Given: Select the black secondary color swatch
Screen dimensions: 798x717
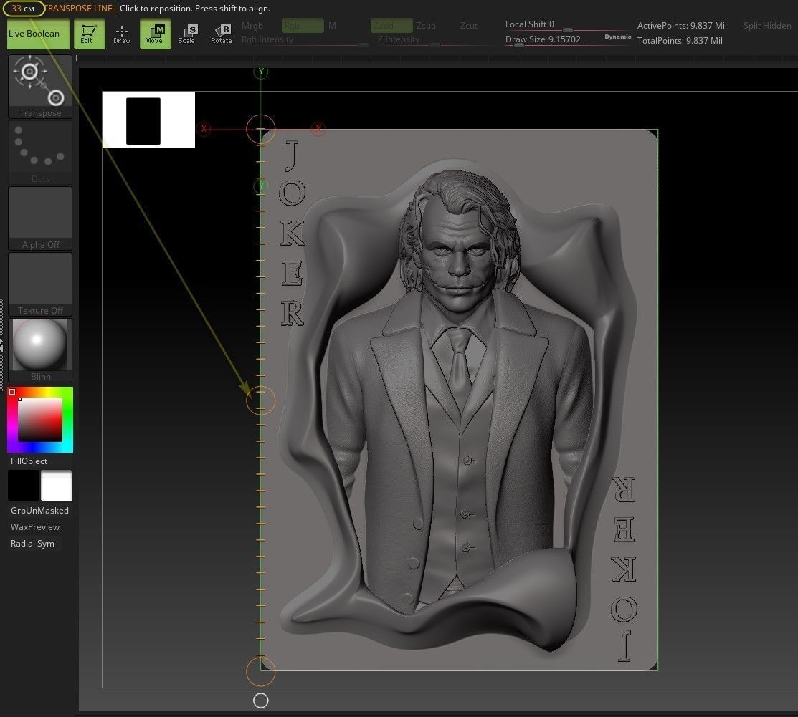Looking at the screenshot, I should [24, 486].
